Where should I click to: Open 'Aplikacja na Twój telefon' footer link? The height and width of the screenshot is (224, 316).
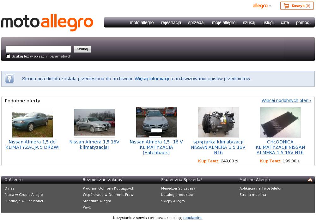261,188
